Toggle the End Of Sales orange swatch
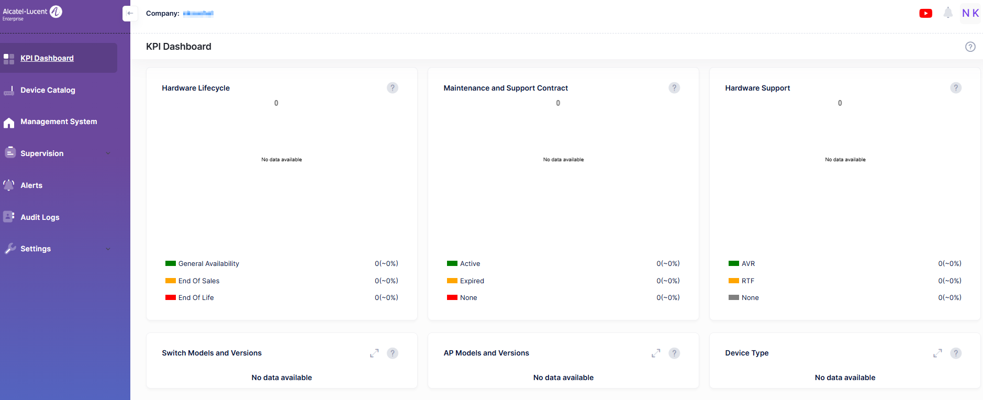 (170, 281)
